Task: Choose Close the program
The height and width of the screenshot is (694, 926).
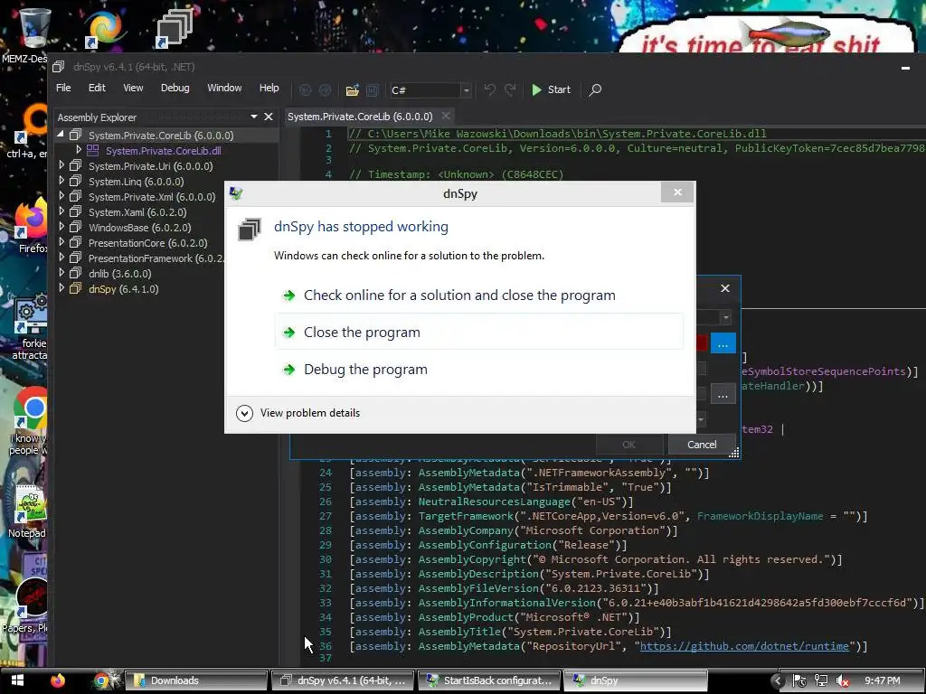Action: click(x=479, y=333)
